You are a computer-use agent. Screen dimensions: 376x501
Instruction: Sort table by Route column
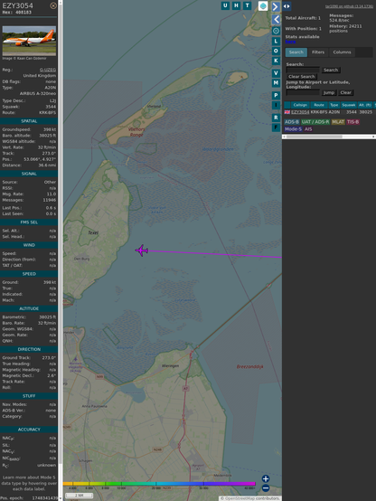click(x=319, y=105)
